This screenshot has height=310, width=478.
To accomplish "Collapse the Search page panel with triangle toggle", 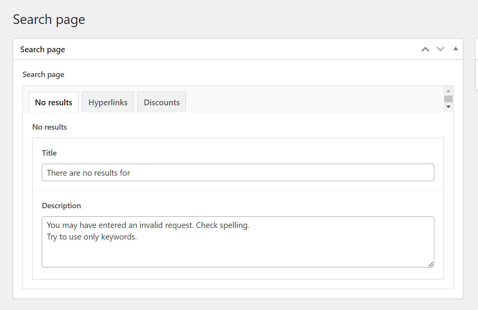I will [x=456, y=49].
